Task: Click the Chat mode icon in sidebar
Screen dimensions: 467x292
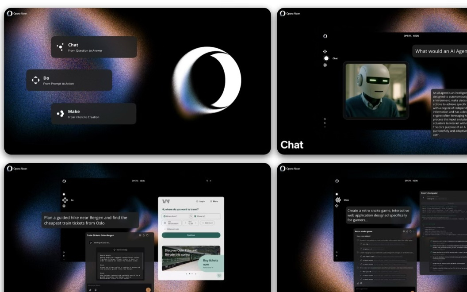Action: [x=326, y=58]
